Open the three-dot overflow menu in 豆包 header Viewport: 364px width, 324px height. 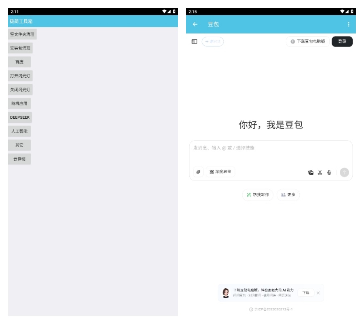(x=349, y=24)
